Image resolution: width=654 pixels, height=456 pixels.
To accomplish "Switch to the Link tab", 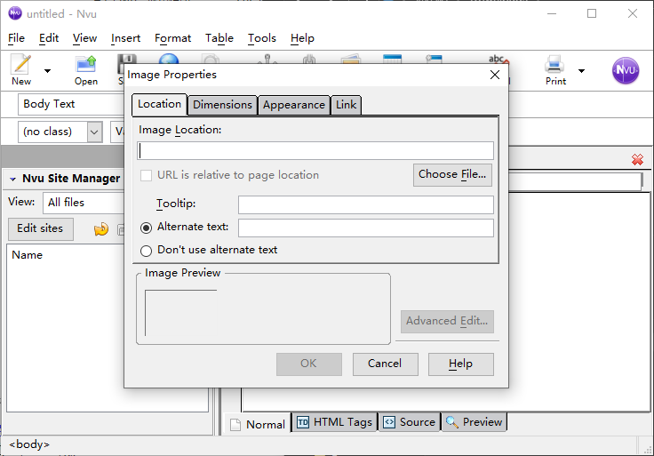I will tap(346, 105).
